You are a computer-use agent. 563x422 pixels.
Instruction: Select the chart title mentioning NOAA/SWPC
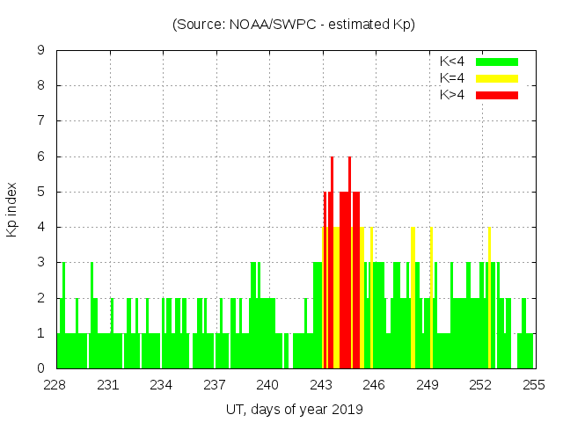tap(294, 25)
